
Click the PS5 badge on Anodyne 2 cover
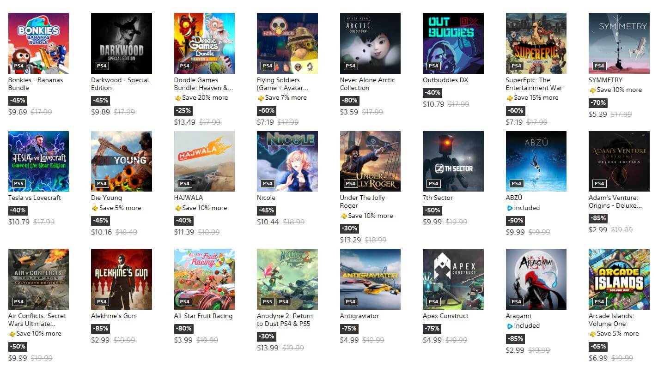point(268,302)
